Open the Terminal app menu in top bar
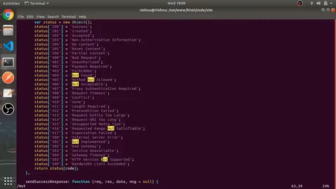The width and height of the screenshot is (336, 189). [37, 3]
